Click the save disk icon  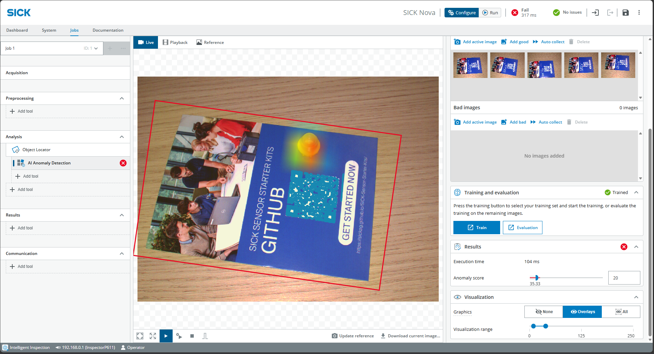(x=625, y=13)
